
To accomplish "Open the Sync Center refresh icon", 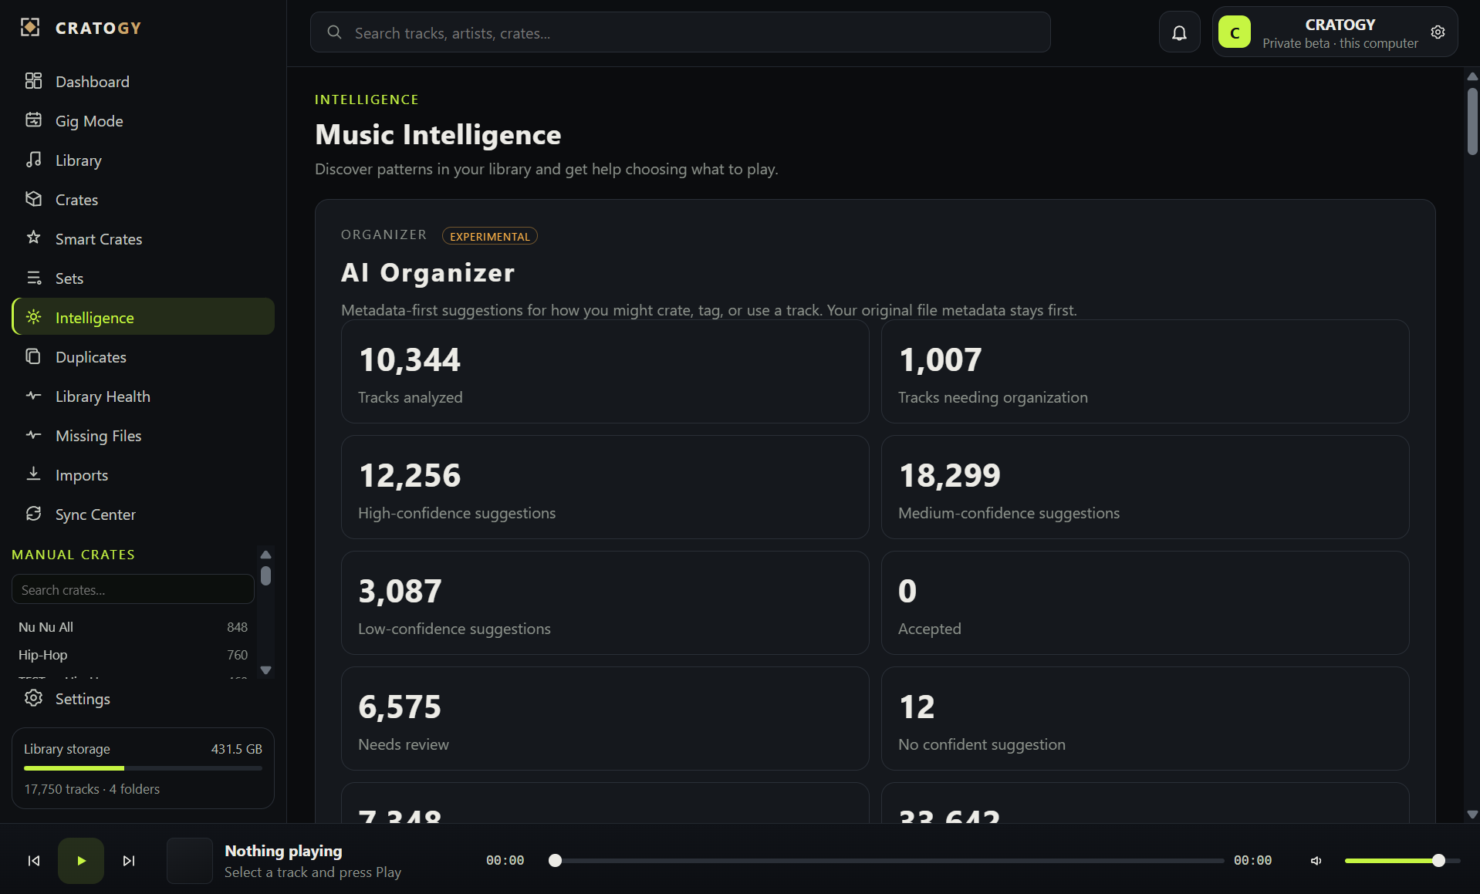I will point(33,514).
